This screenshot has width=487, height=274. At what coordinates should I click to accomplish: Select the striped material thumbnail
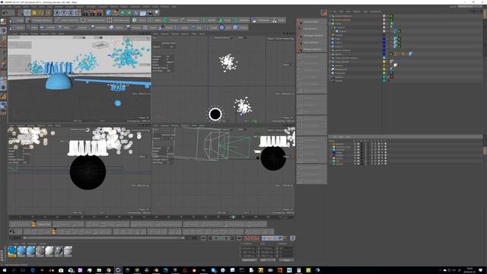(x=40, y=250)
